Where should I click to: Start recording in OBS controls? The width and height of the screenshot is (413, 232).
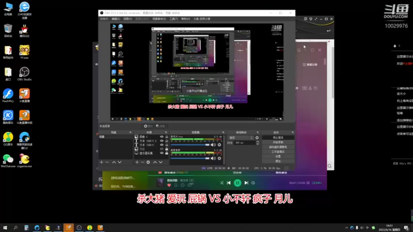(x=278, y=142)
